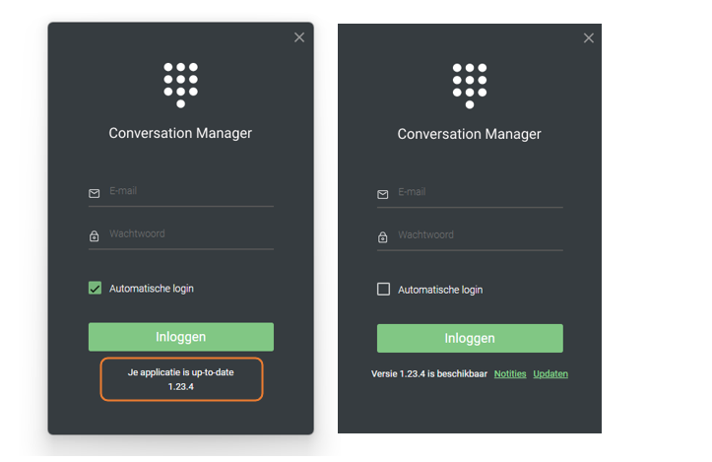712x462 pixels.
Task: Focus the E-mail field in right window
Action: (479, 192)
